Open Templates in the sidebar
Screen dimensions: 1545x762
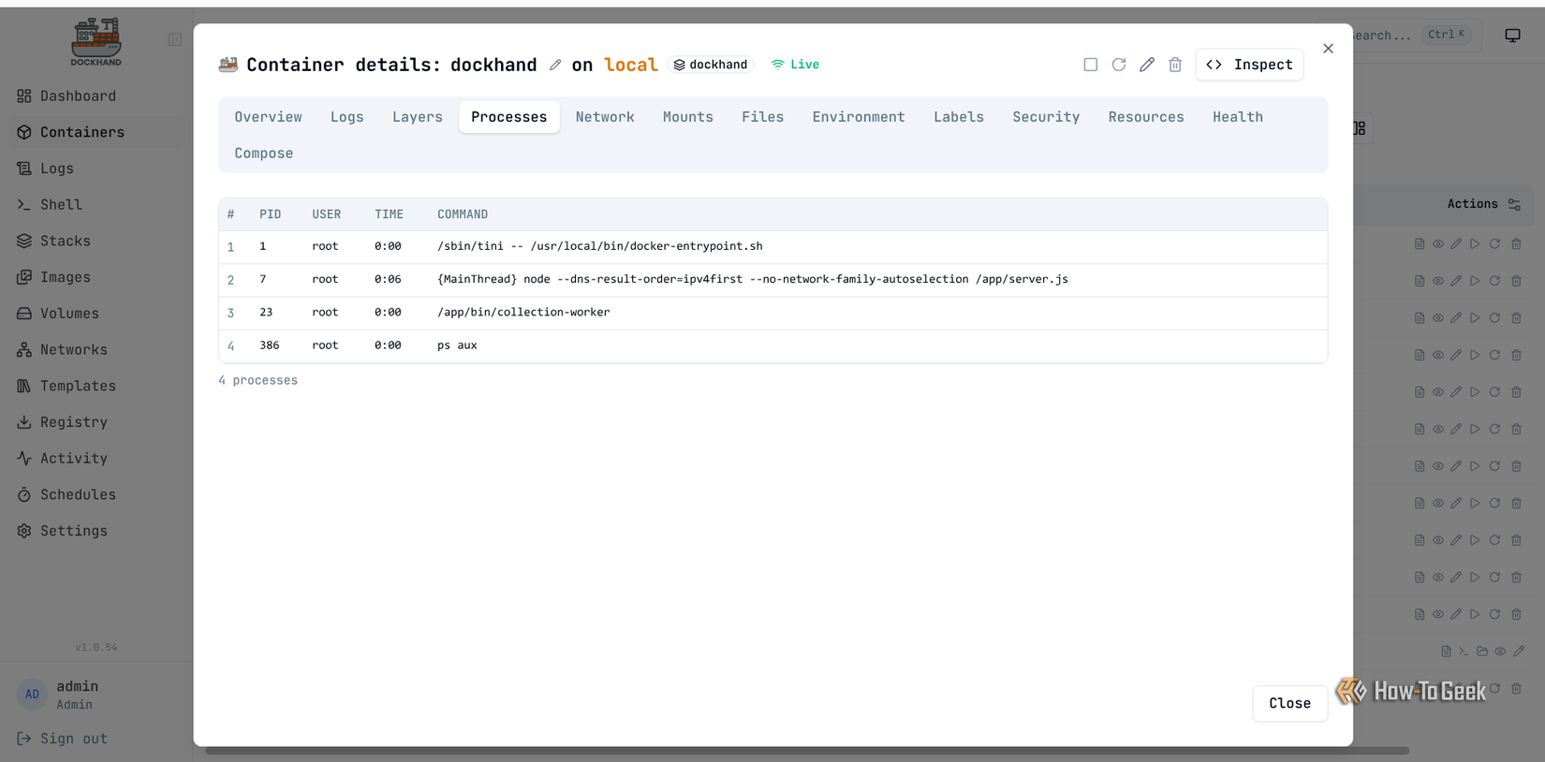click(x=96, y=386)
